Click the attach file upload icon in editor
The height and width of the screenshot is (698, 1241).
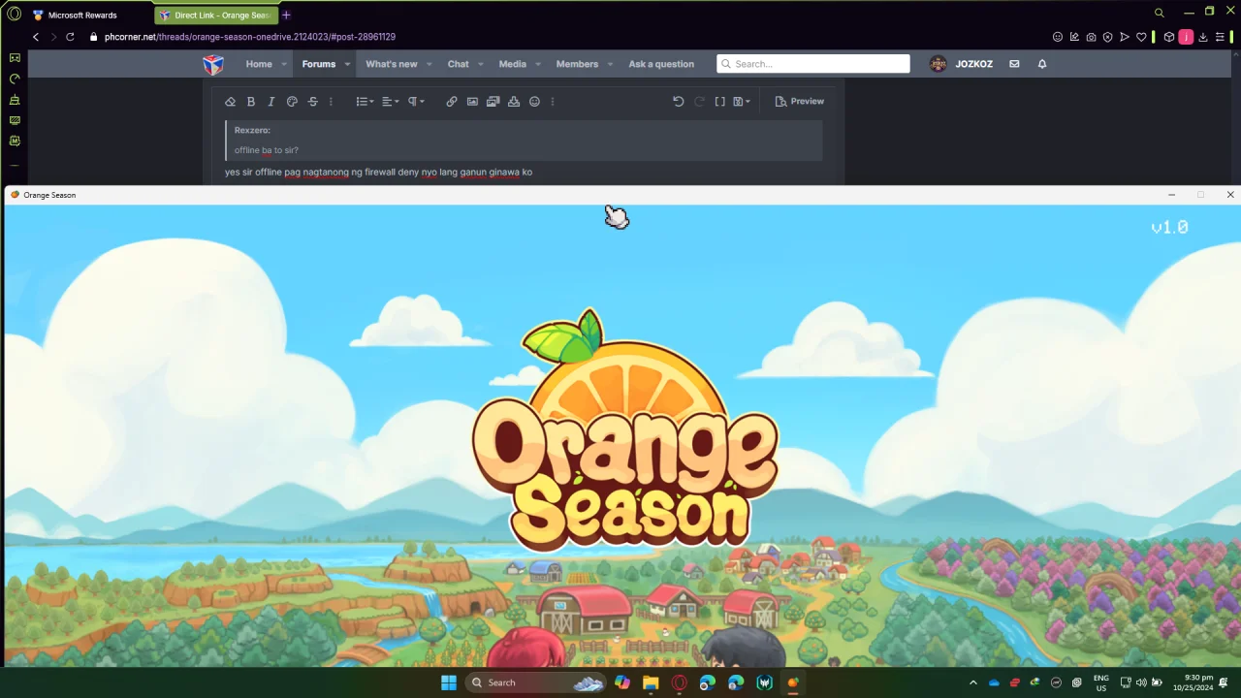(514, 102)
